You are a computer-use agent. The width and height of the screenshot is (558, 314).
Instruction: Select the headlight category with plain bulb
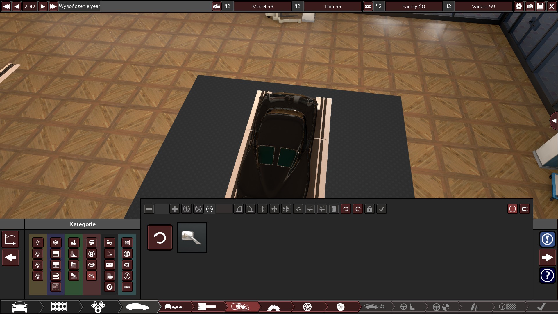point(38,242)
